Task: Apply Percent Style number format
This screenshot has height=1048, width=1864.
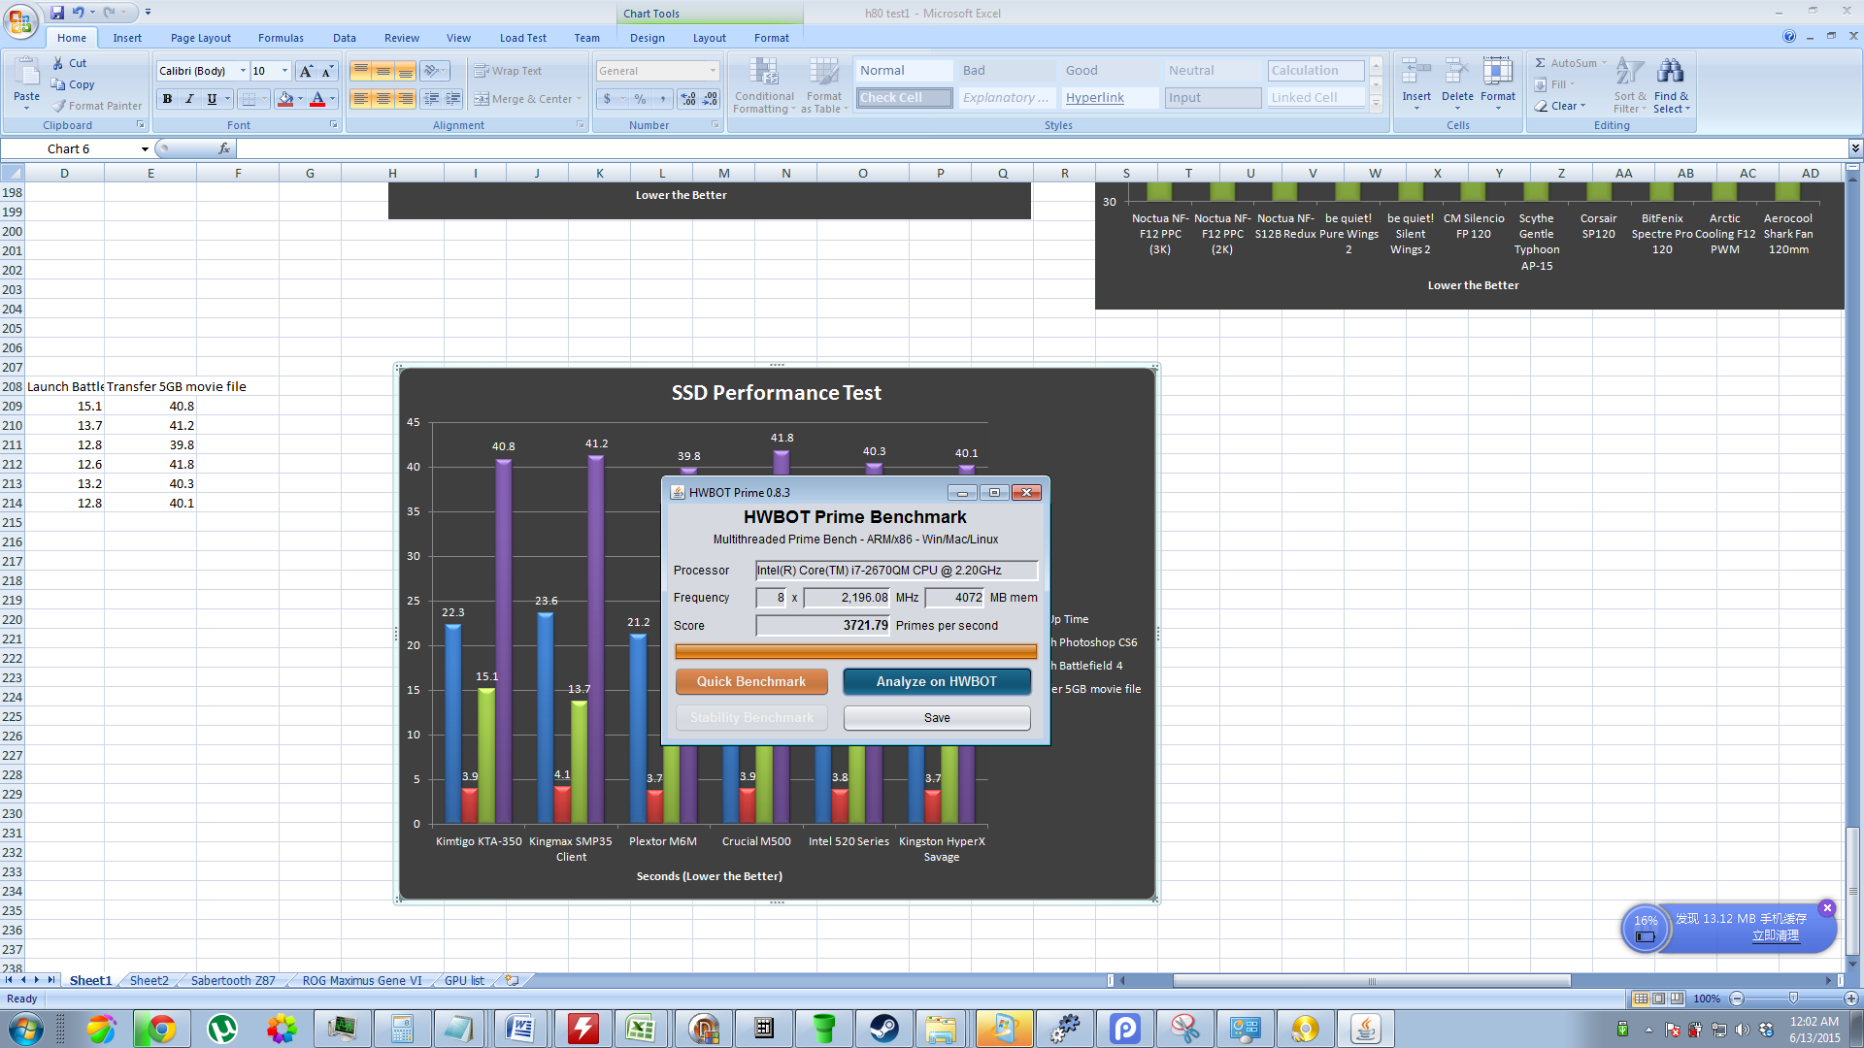Action: click(x=640, y=99)
